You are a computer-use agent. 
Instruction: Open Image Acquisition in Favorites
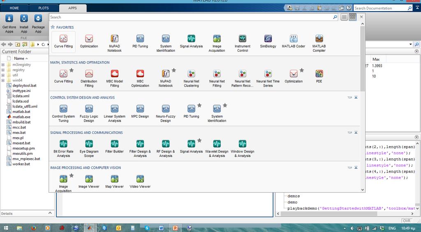click(x=217, y=43)
